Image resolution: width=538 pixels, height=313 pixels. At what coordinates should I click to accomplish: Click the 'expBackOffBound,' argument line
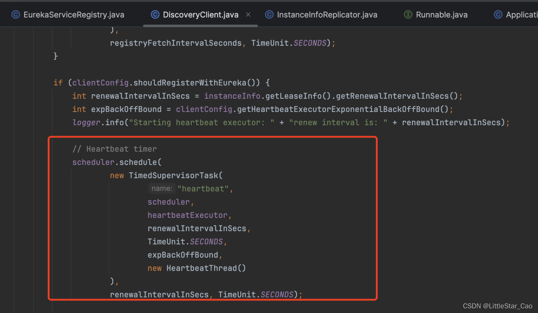(x=185, y=255)
